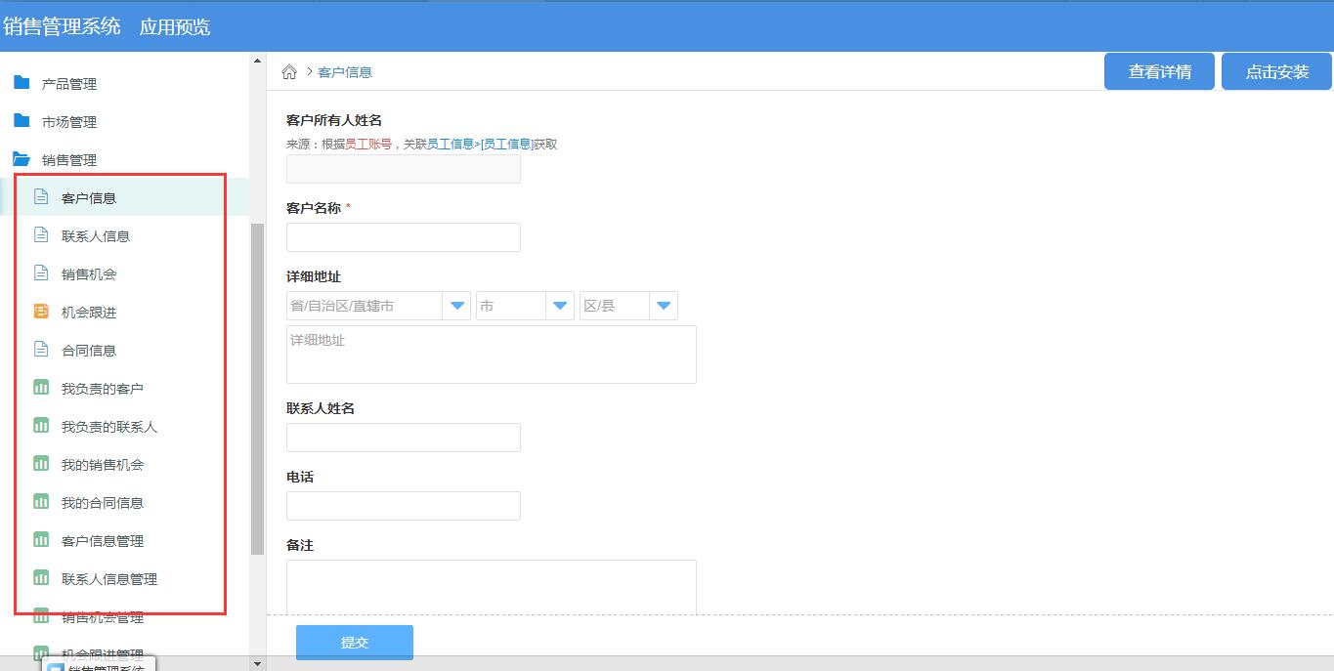Click the 查看详情 button
Image resolution: width=1334 pixels, height=671 pixels.
coord(1159,70)
